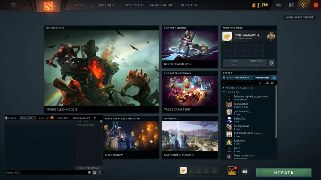The image size is (321, 180).
Task: Click МЕНЮ: КЛАССИЧЕСКОЕ layout switch
Action: (x=299, y=17)
